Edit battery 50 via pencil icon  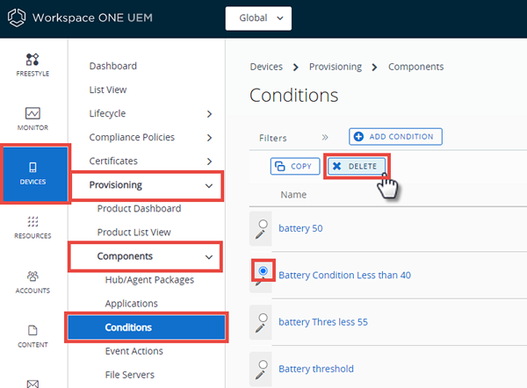point(260,234)
